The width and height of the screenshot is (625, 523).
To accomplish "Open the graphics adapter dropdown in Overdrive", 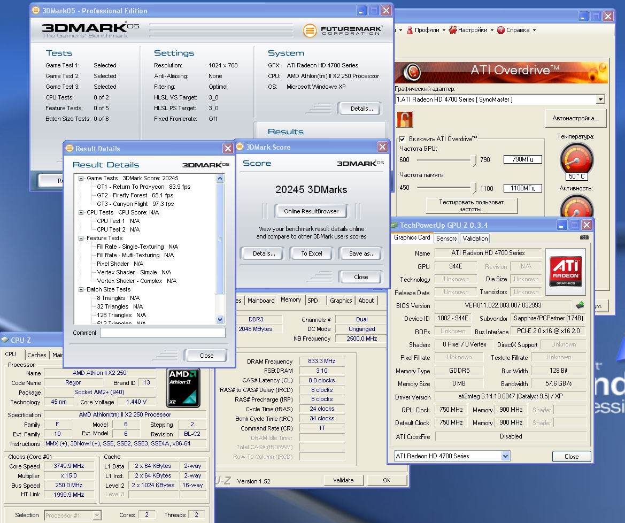I will 601,99.
